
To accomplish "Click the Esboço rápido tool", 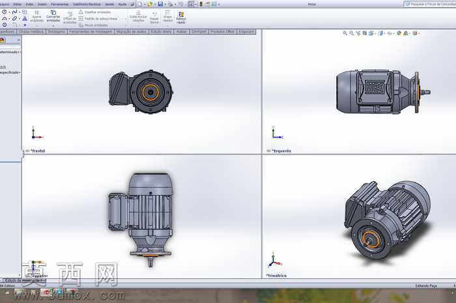I will tap(181, 18).
